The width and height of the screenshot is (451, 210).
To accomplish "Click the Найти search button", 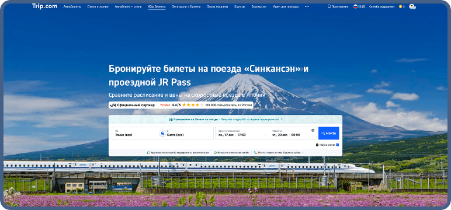I will pos(328,134).
